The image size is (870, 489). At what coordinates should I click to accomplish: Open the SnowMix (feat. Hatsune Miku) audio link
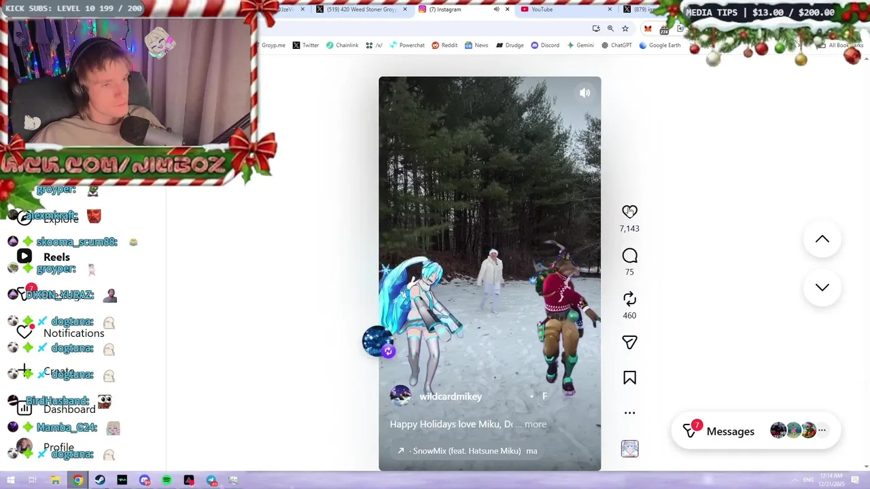467,451
